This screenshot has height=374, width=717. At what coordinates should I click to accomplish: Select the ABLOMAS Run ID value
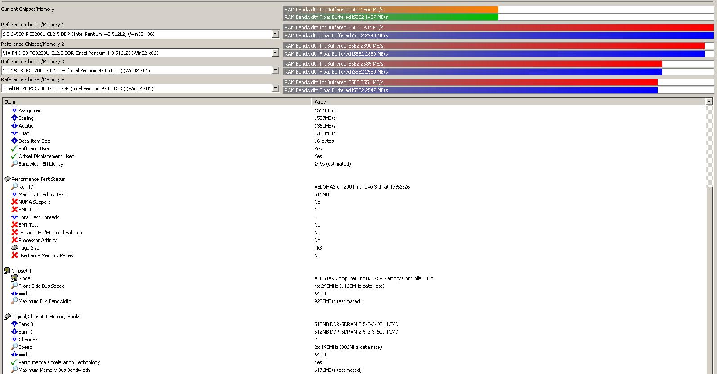coord(362,187)
